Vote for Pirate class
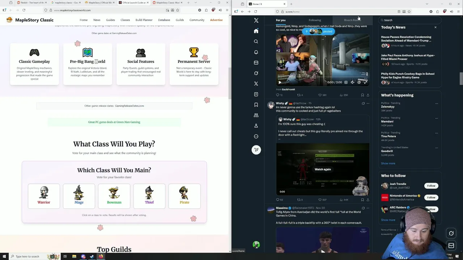463x260 pixels. pos(184,196)
